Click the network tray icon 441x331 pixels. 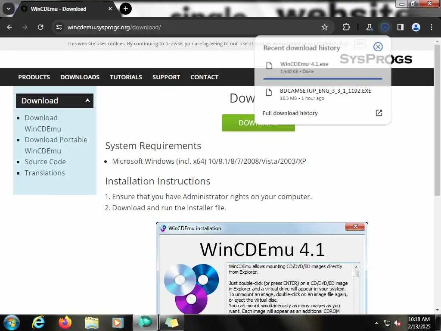click(x=387, y=323)
